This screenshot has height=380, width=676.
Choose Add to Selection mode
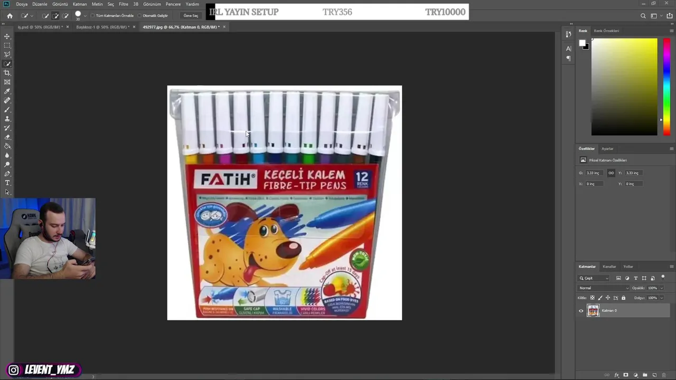pyautogui.click(x=55, y=16)
